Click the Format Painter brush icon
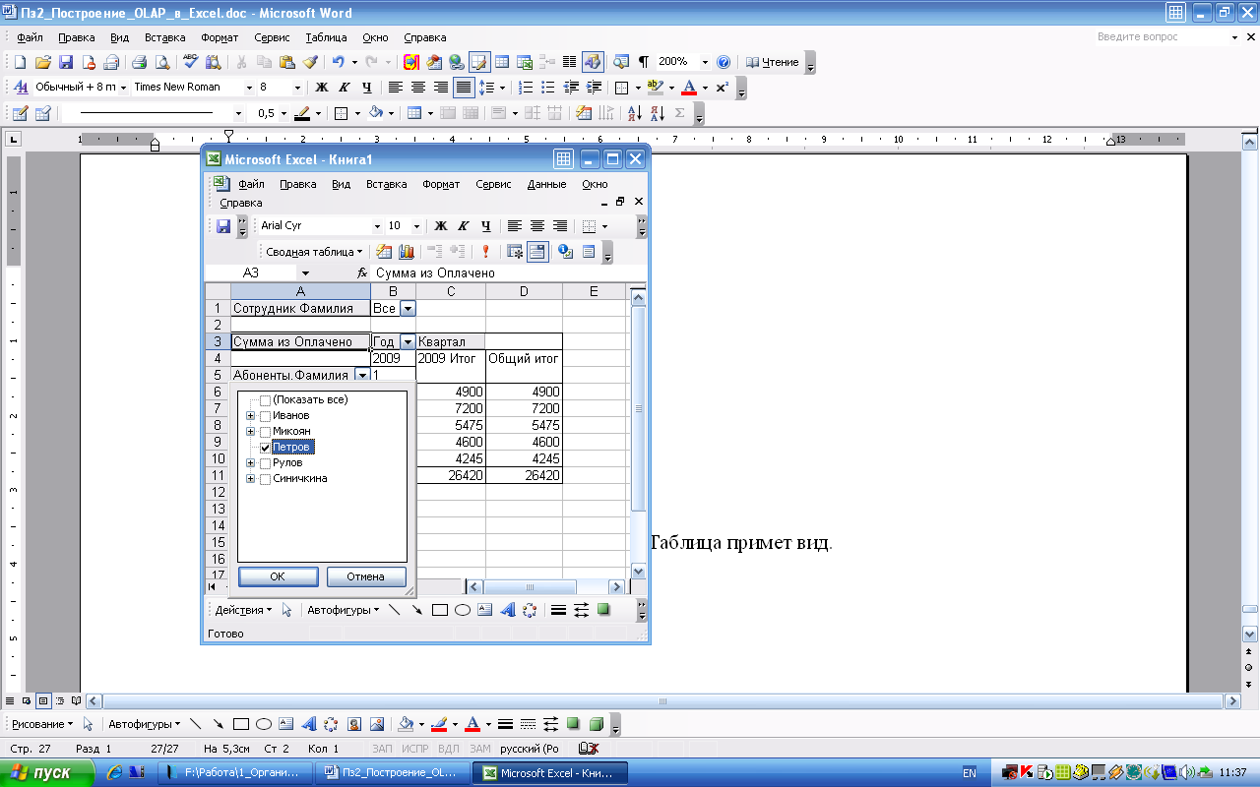The image size is (1260, 787). click(x=310, y=62)
